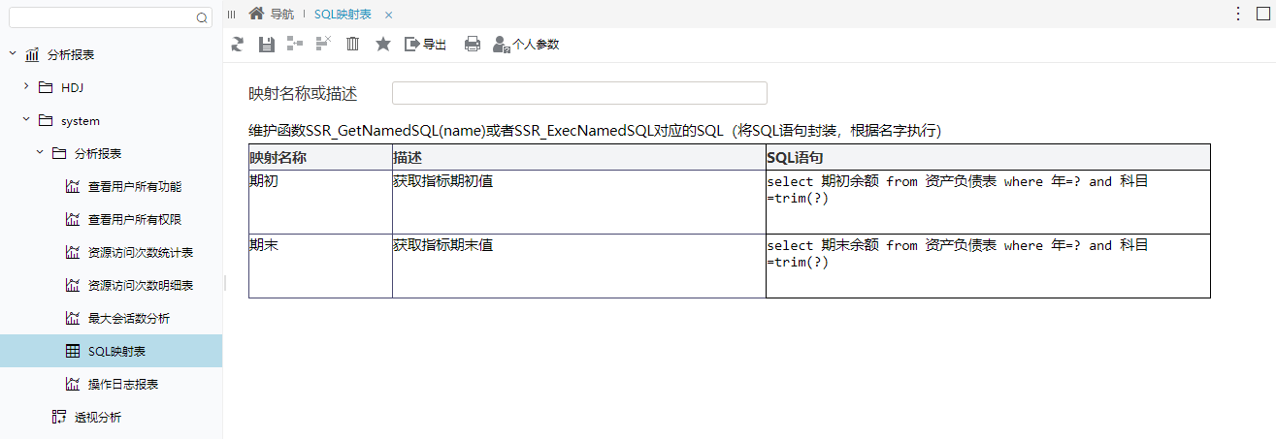Close the SQL映射表 tab
This screenshot has height=439, width=1276.
[x=388, y=15]
